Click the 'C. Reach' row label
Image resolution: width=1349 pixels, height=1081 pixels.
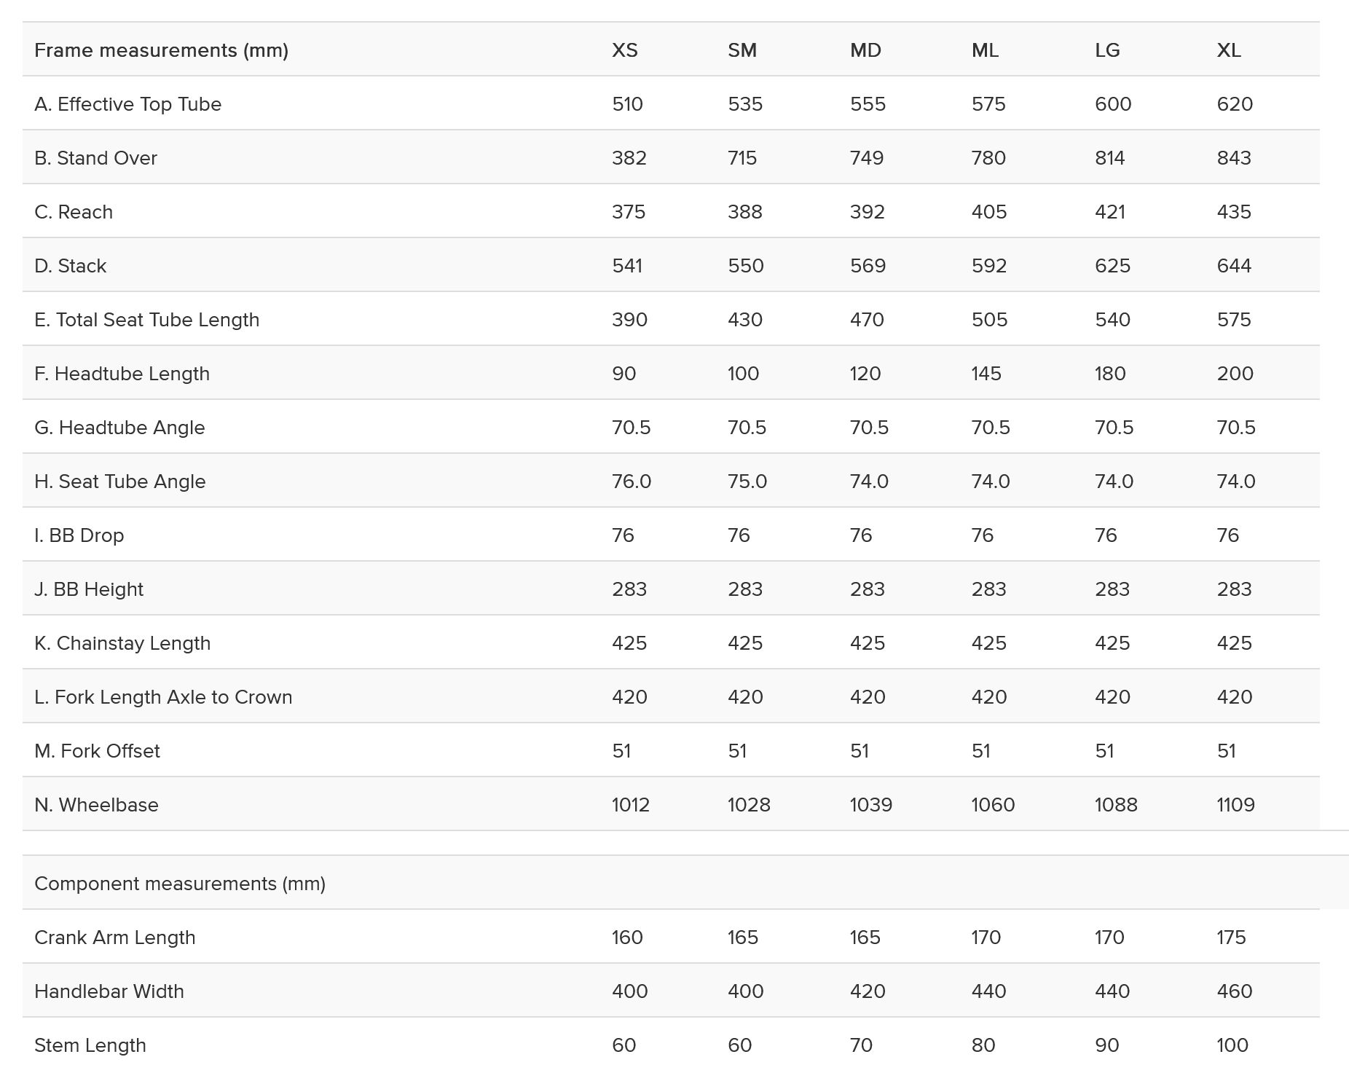tap(74, 212)
